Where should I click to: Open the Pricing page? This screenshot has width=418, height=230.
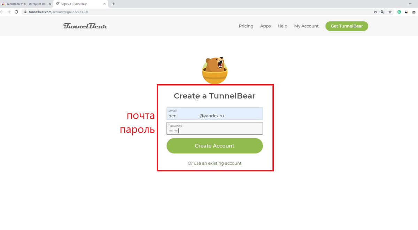tap(246, 26)
